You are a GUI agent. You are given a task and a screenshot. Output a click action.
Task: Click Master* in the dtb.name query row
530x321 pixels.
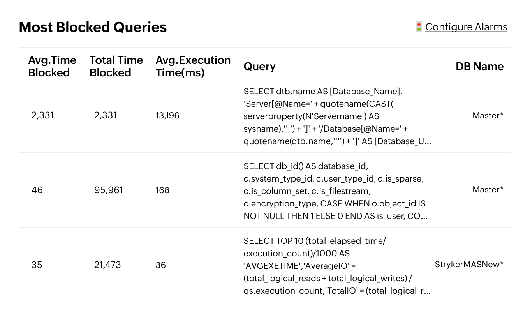pos(488,115)
